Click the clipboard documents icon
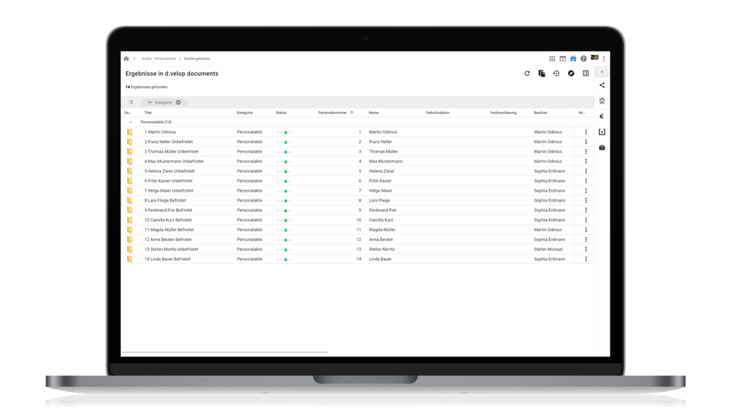The image size is (731, 420). point(542,73)
